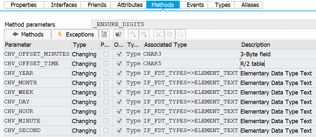This screenshot has height=137, width=316.
Task: Click the delete row icon
Action: (144, 35)
